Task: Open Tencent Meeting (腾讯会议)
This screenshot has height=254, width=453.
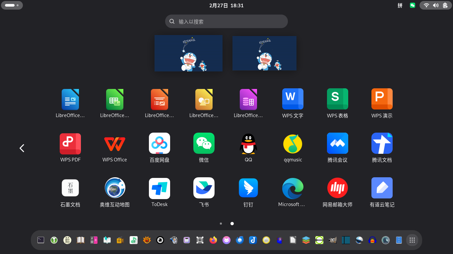Action: click(x=337, y=144)
